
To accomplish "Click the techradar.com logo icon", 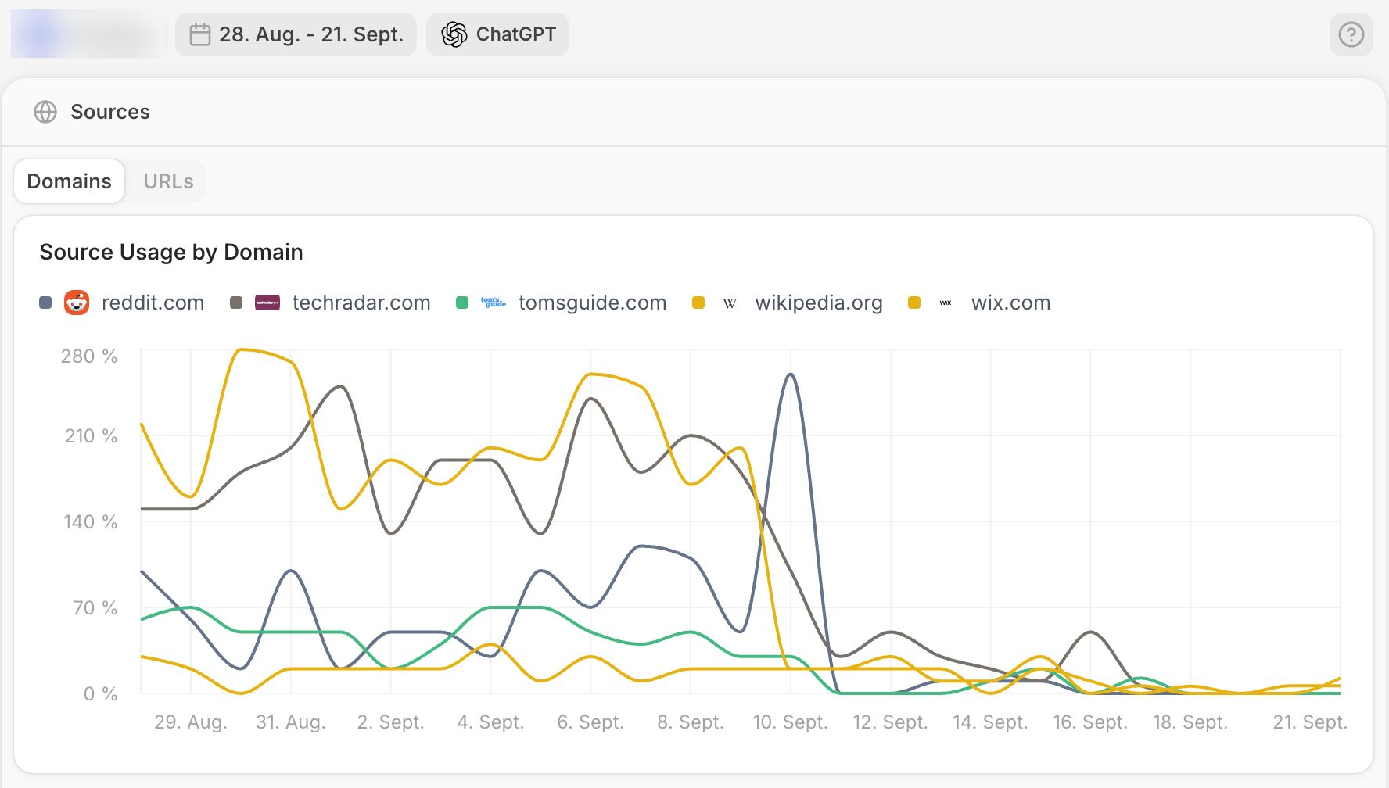I will pyautogui.click(x=267, y=303).
